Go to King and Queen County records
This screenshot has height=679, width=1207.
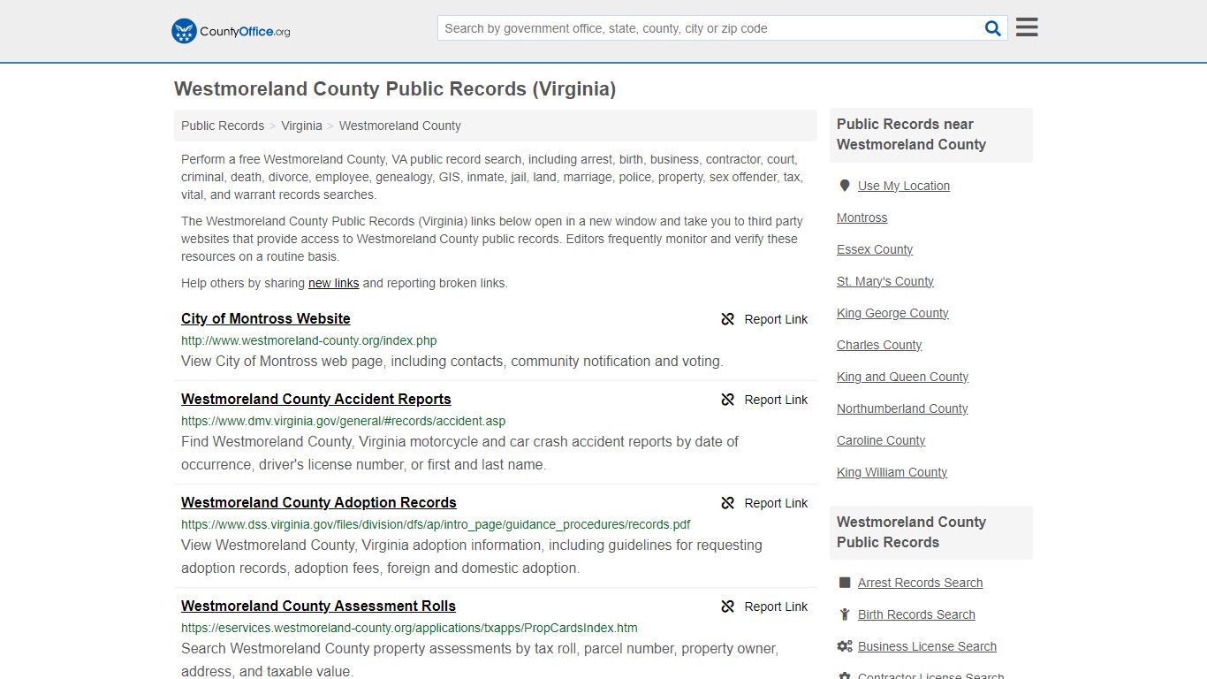click(903, 377)
